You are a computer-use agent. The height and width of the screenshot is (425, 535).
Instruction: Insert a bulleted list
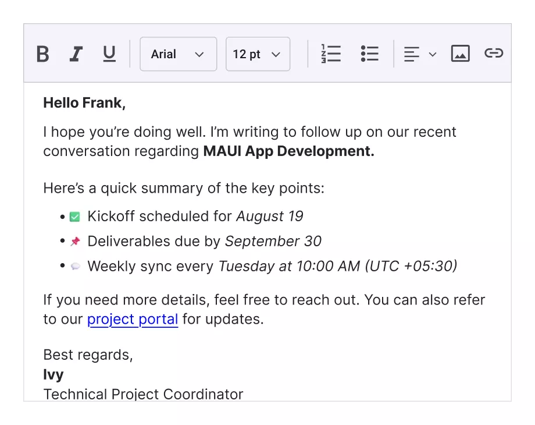pyautogui.click(x=369, y=54)
